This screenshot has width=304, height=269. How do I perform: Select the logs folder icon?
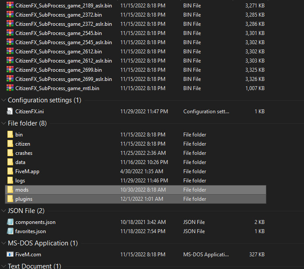(10, 181)
